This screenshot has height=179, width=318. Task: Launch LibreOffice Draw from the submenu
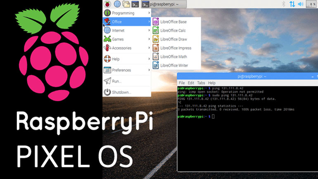click(176, 39)
